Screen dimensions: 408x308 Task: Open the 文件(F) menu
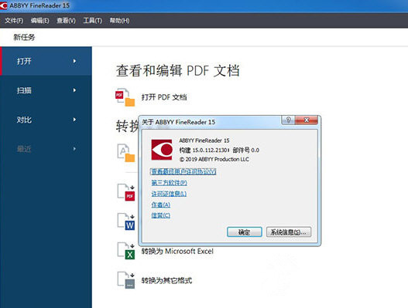click(x=14, y=21)
